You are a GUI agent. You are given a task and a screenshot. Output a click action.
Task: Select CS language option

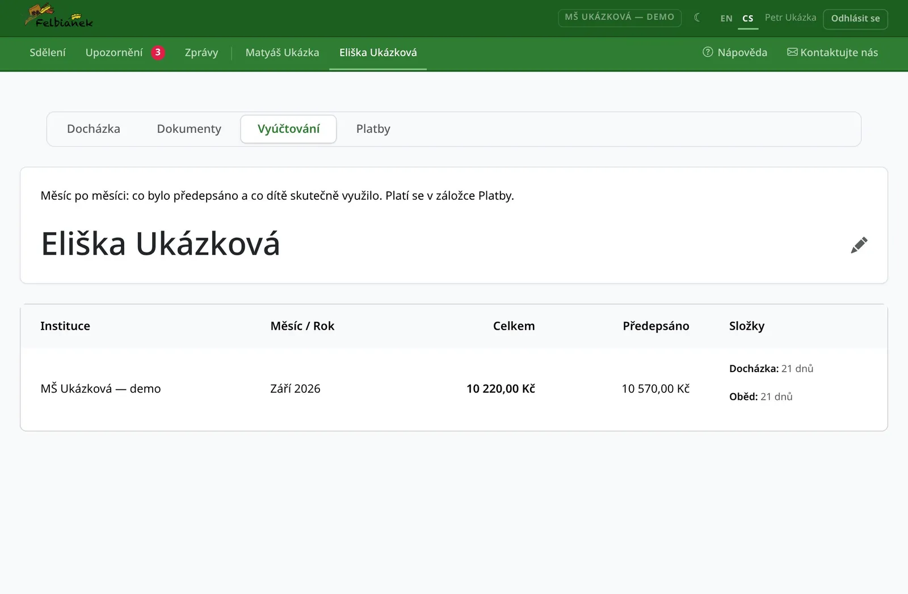748,18
